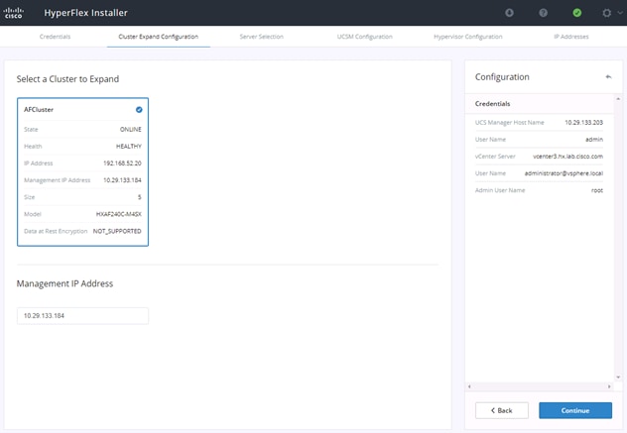Click the ONLINE state value
Viewport: 627px width, 433px height.
131,130
